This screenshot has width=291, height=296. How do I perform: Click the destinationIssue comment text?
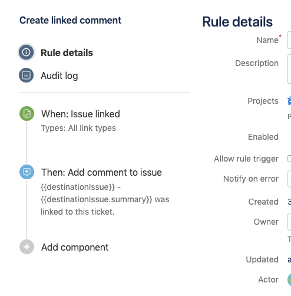tap(105, 199)
